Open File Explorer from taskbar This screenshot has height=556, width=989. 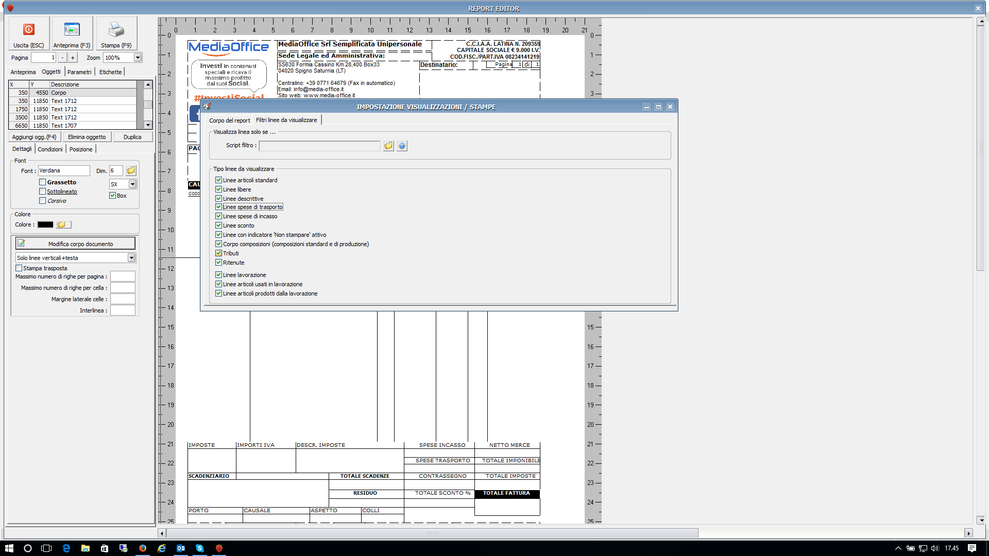(x=86, y=548)
